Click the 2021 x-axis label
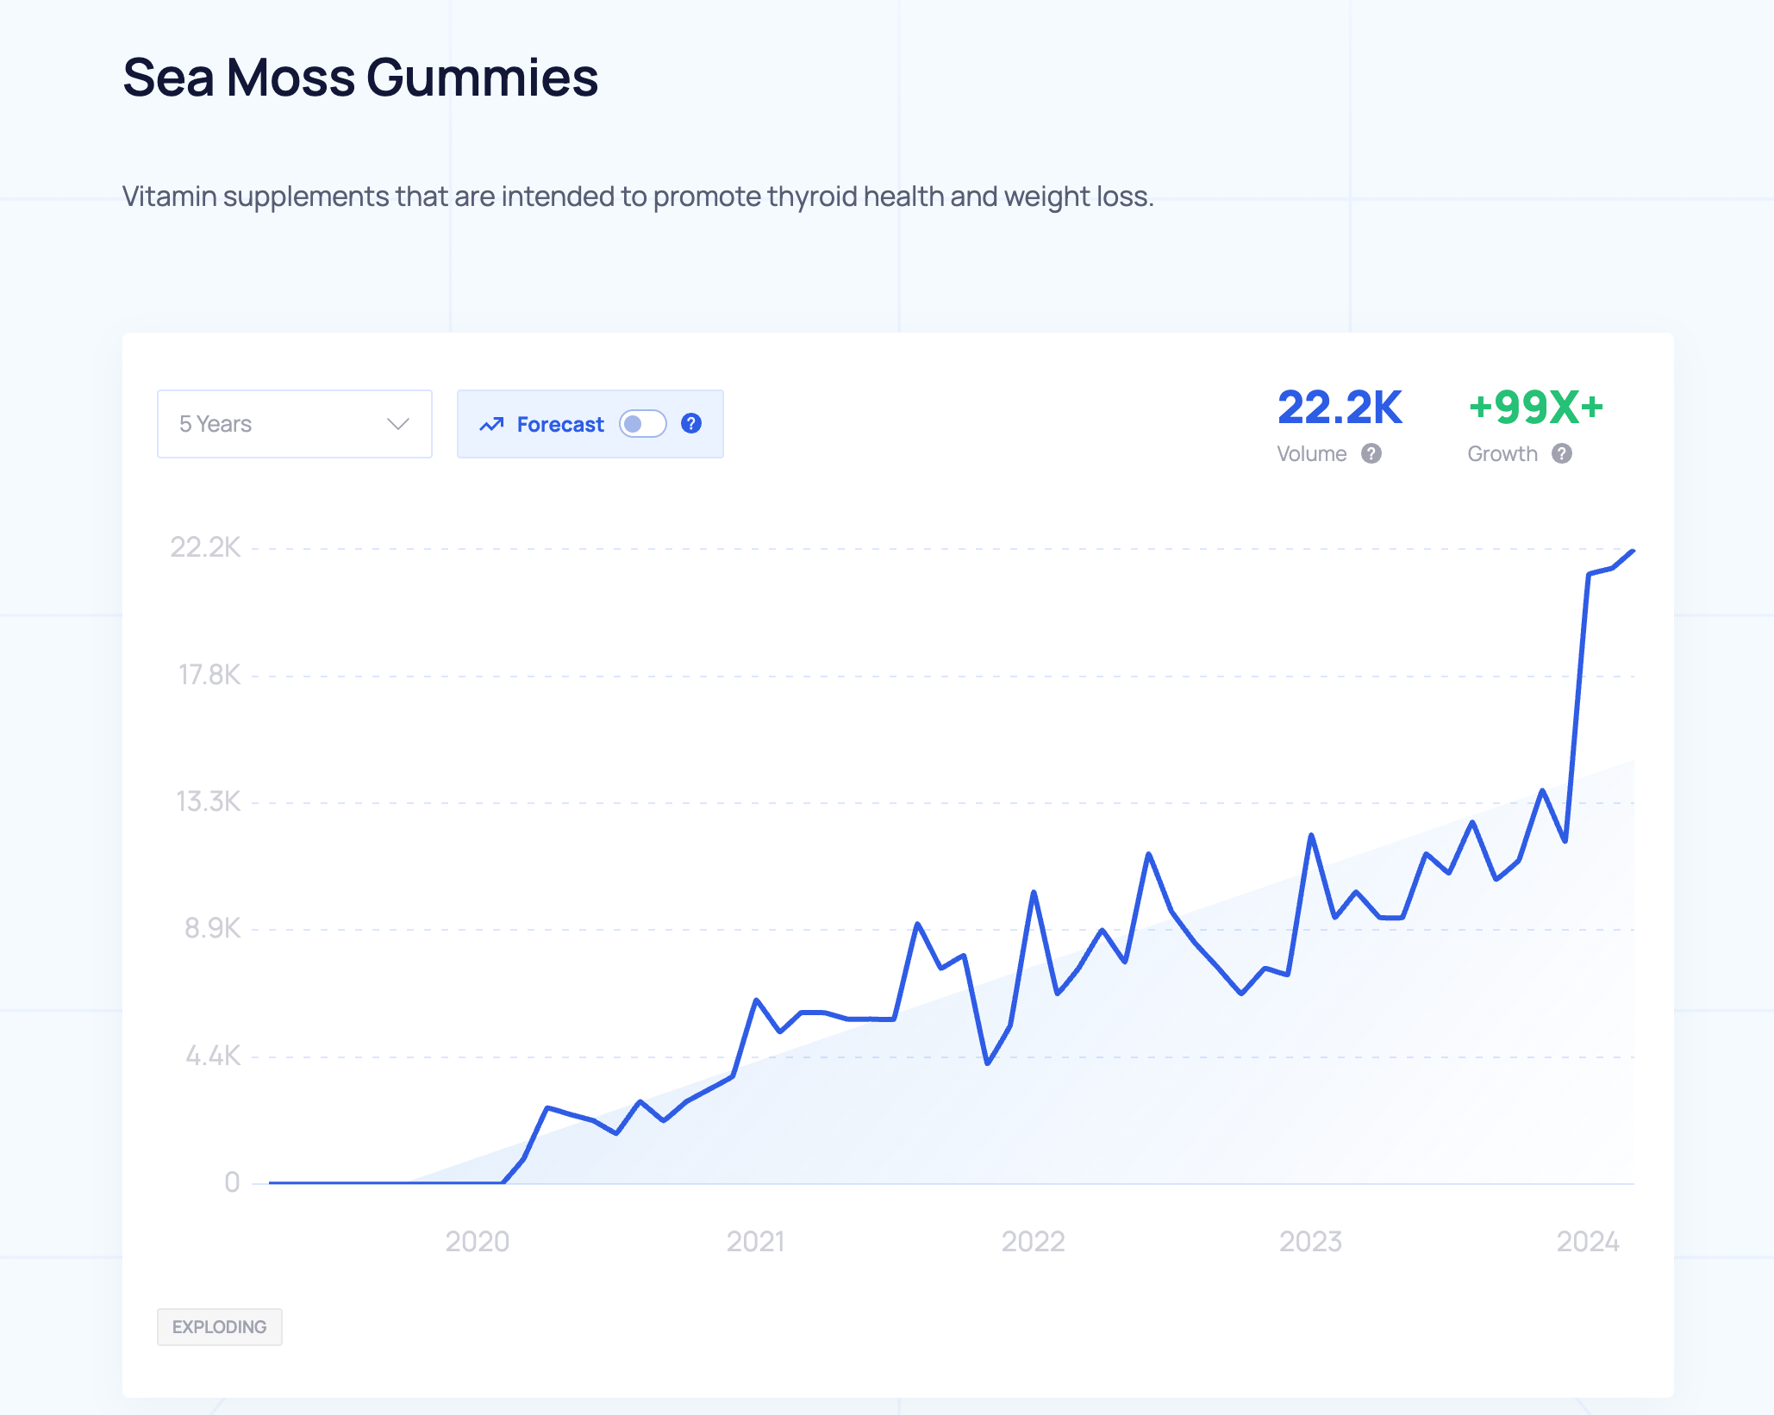Screen dimensions: 1774x1415 pyautogui.click(x=755, y=1241)
